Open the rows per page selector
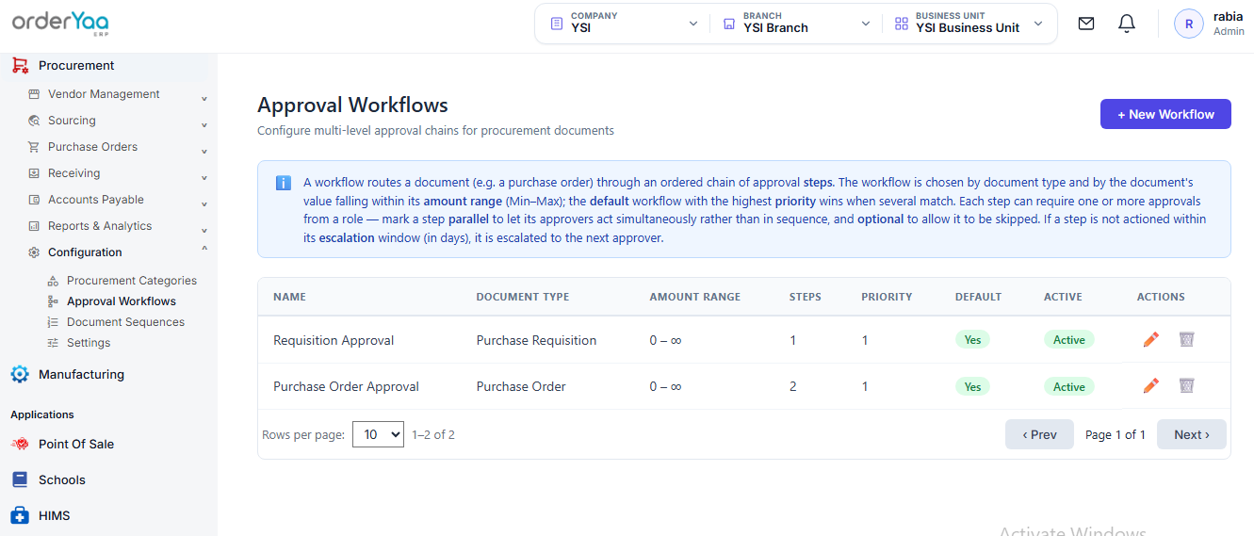Image resolution: width=1254 pixels, height=536 pixels. tap(378, 434)
